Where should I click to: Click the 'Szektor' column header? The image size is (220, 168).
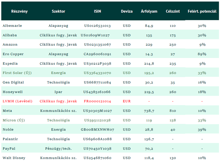coord(58,11)
